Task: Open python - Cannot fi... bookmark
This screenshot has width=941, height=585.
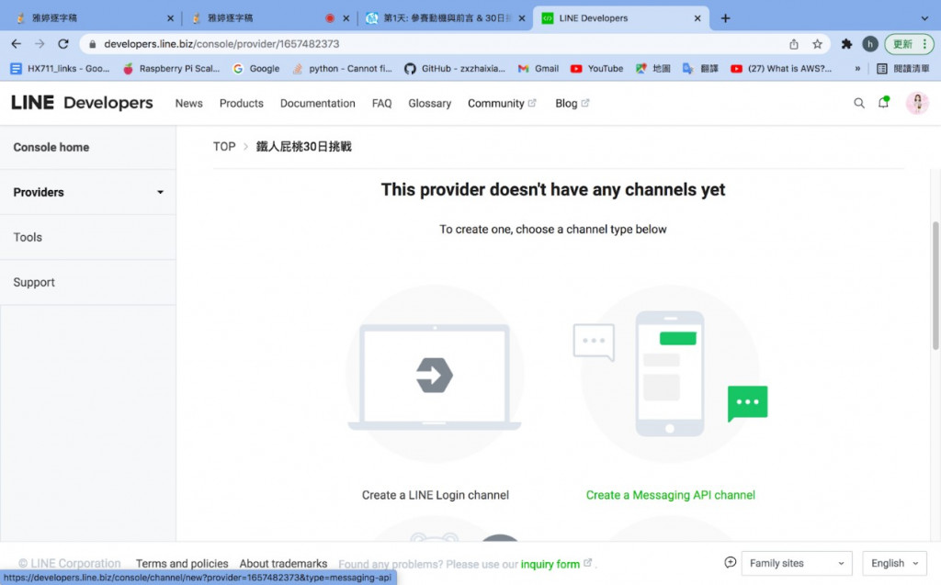Action: point(342,68)
